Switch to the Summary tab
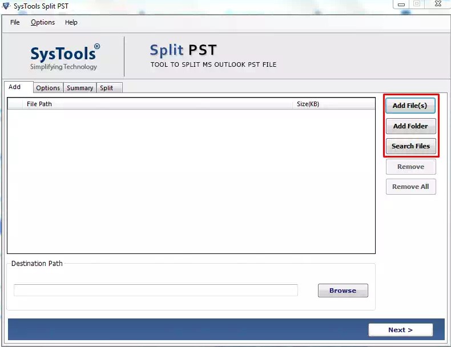 click(x=80, y=88)
